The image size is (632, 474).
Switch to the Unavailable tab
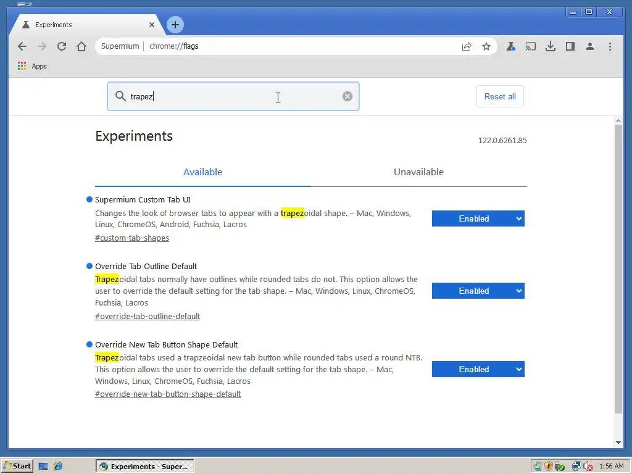click(419, 172)
